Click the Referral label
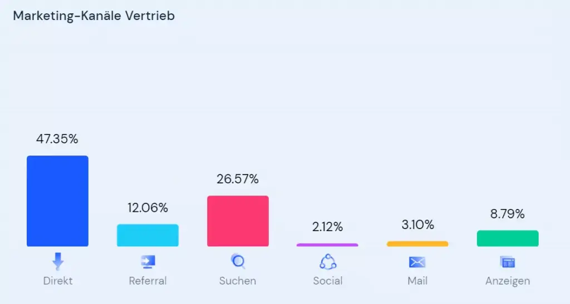Viewport: 570px width, 304px height. point(148,281)
